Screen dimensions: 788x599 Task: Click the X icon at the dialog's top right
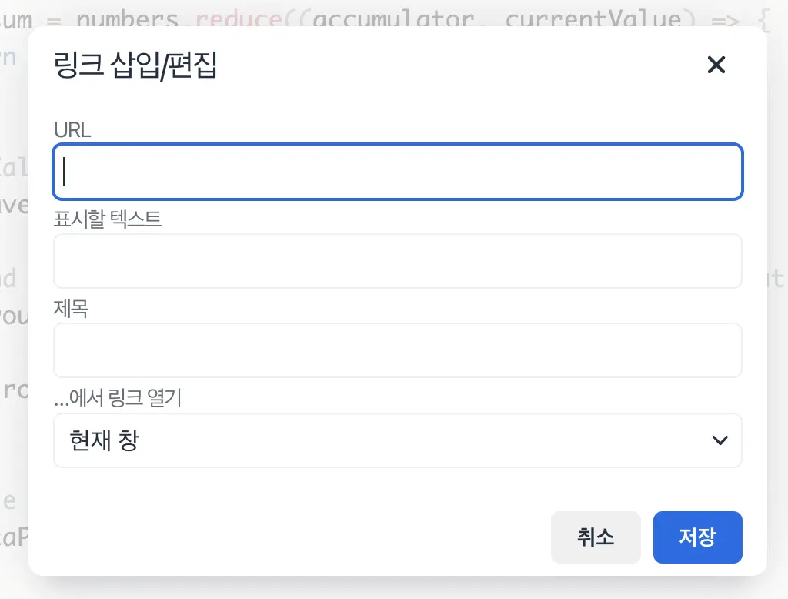[716, 65]
